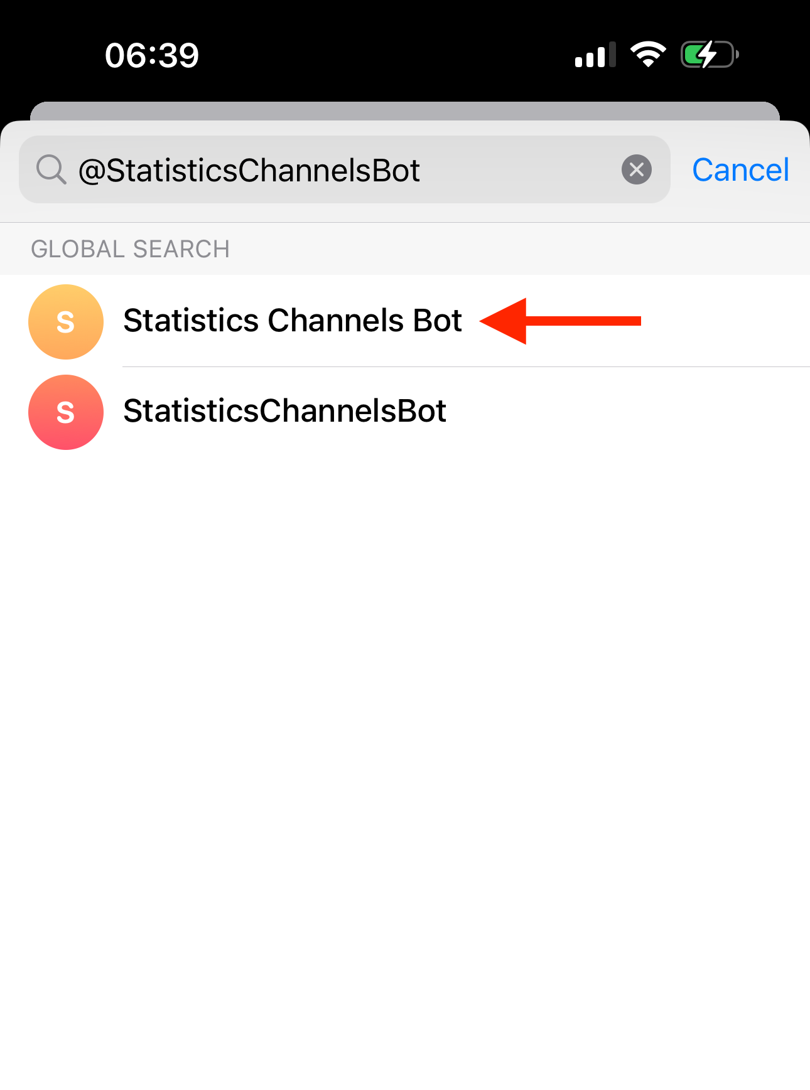Tap the pink S avatar
810x1090 pixels.
tap(66, 412)
